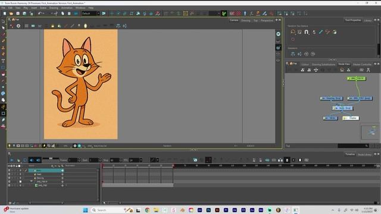Click the Open scene folder icon
Screen dimensions: 381x214
(11, 14)
